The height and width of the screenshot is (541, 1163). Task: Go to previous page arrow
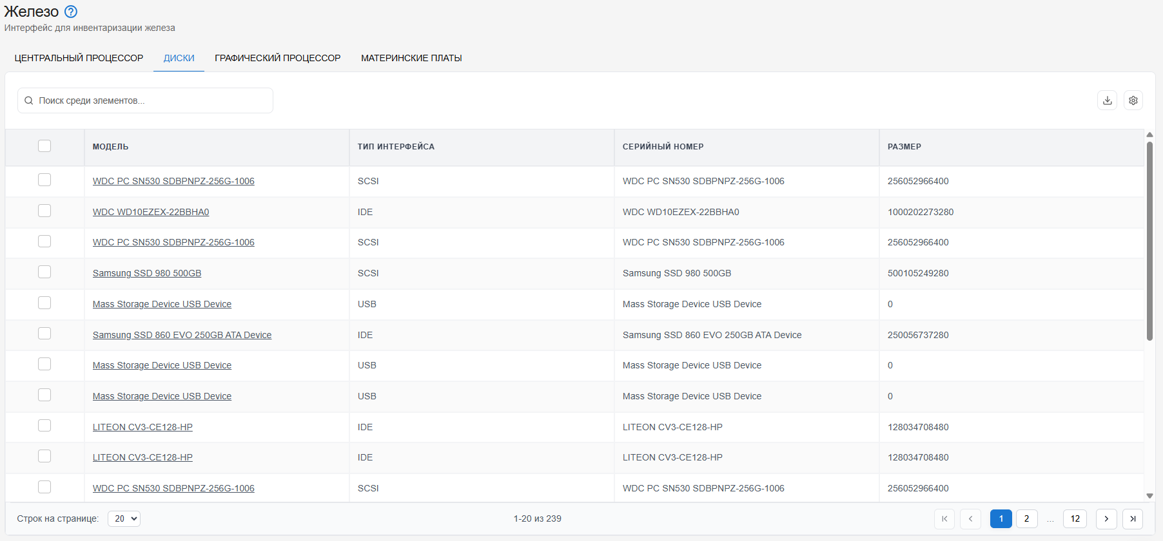(970, 518)
